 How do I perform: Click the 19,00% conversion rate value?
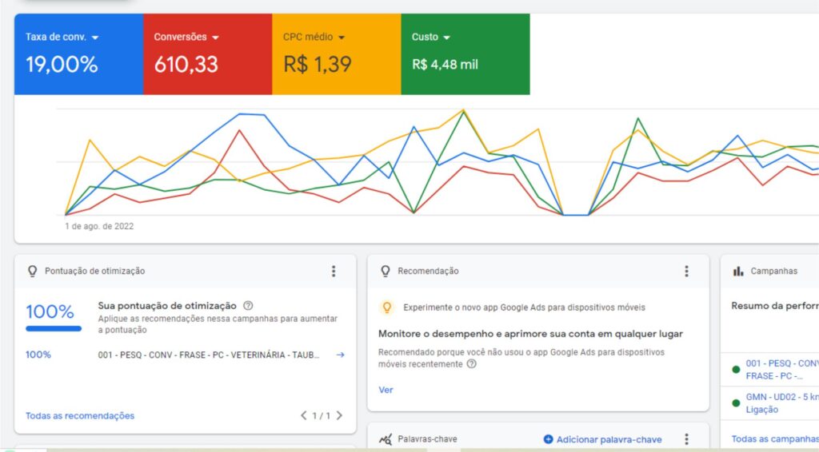coord(62,65)
